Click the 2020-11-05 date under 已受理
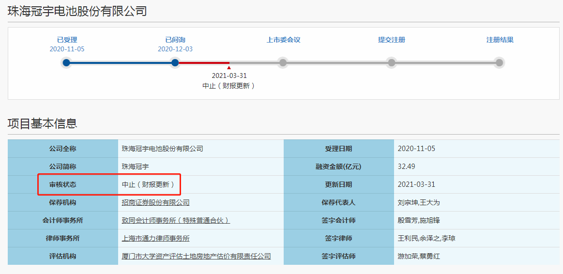This screenshot has width=563, height=274. tap(67, 49)
